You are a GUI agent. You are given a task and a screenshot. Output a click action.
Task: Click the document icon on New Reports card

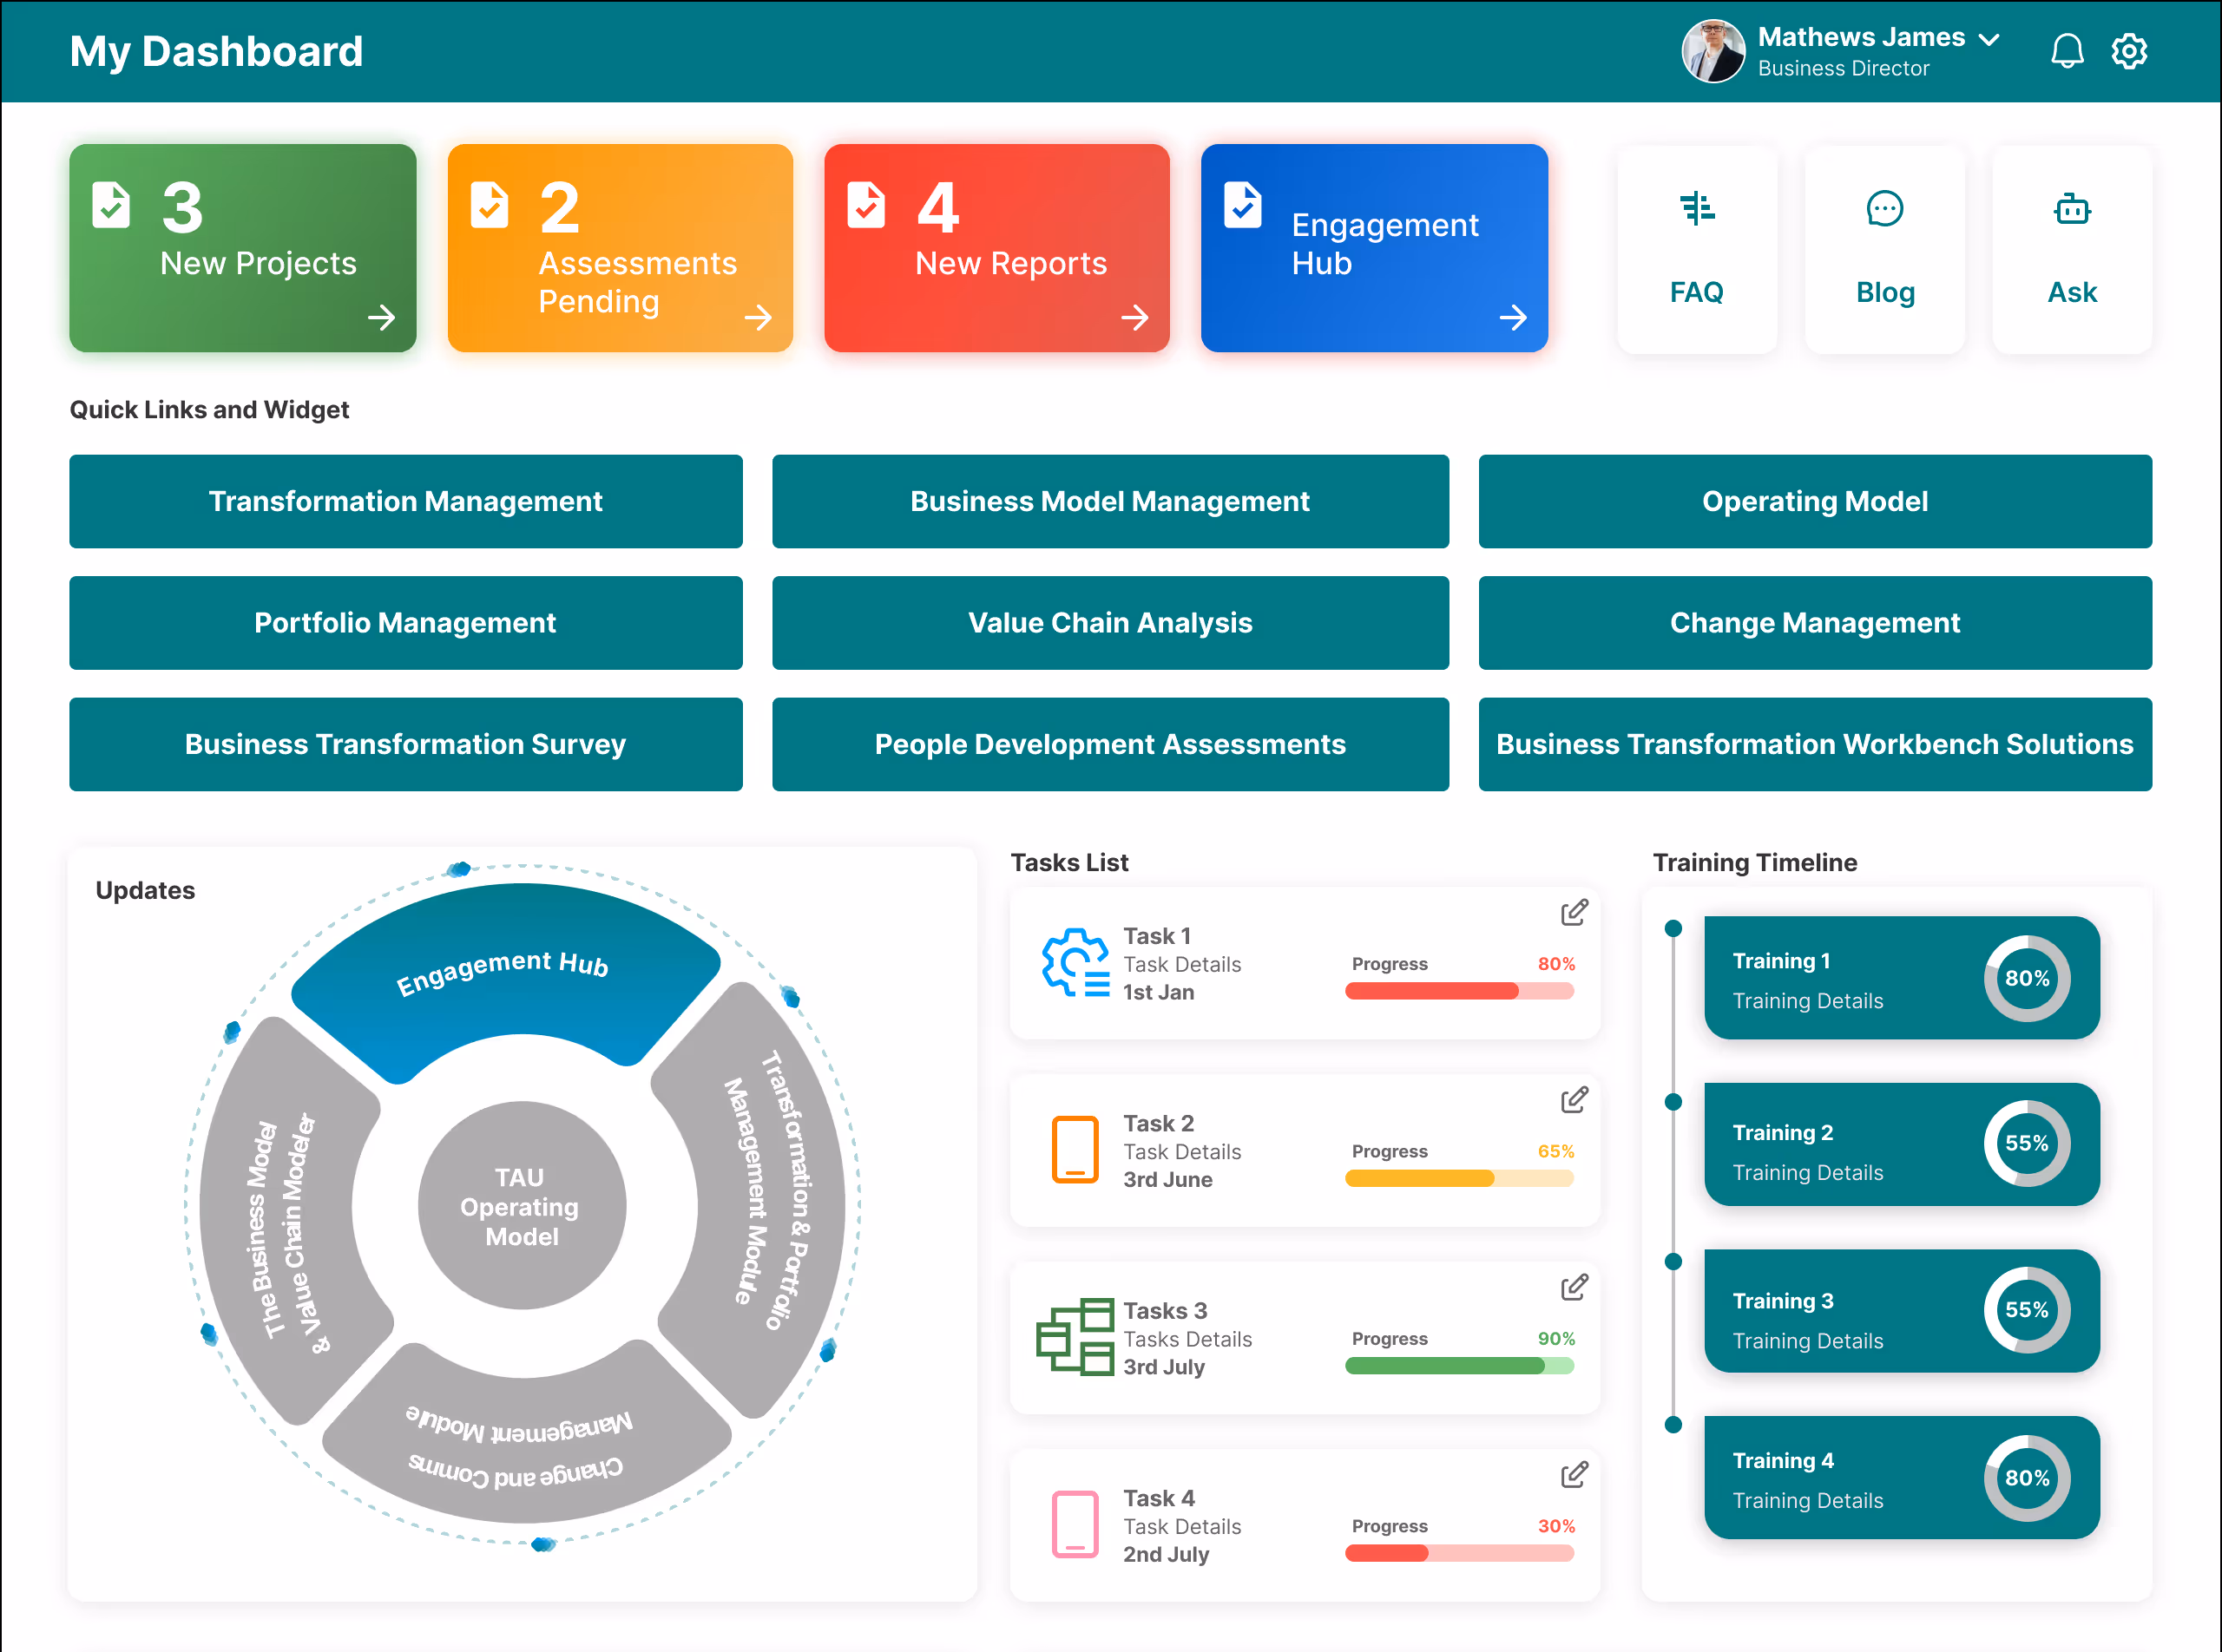pyautogui.click(x=865, y=205)
